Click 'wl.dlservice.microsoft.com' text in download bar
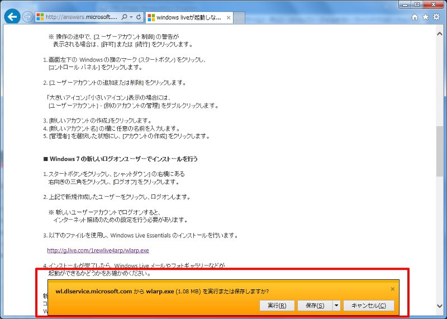The height and width of the screenshot is (319, 447). pyautogui.click(x=93, y=292)
